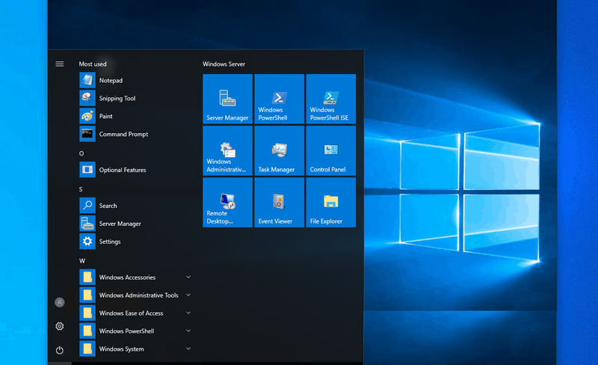This screenshot has height=365, width=598.
Task: Expand Windows Ease of Access chevron
Action: 188,313
